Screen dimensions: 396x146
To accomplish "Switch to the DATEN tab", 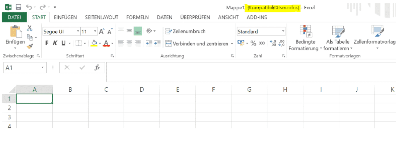I will point(164,17).
